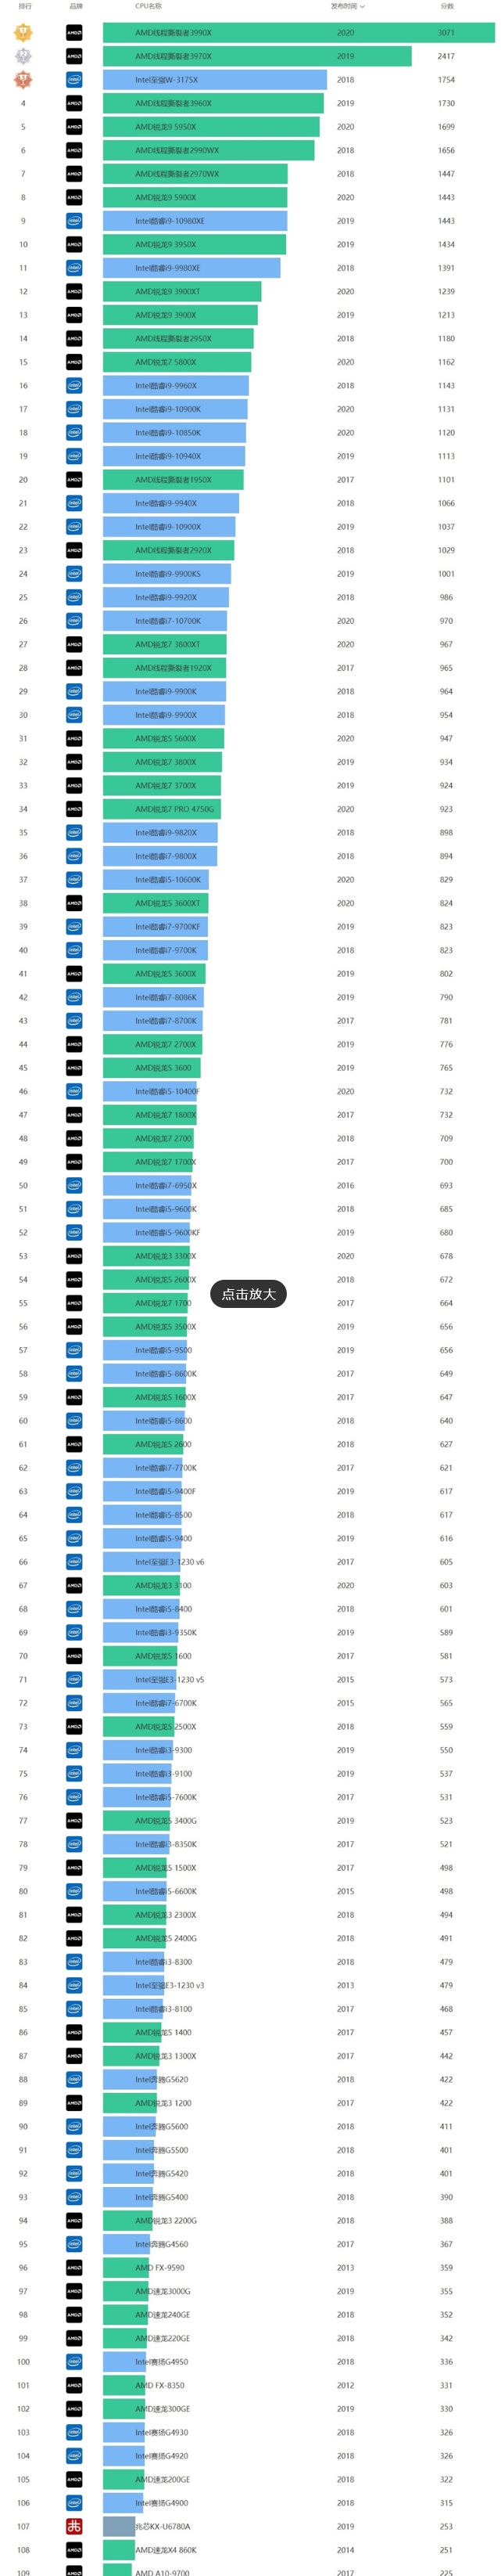Sort by the 发布时间 column dropdown
501x2576 pixels.
(347, 6)
